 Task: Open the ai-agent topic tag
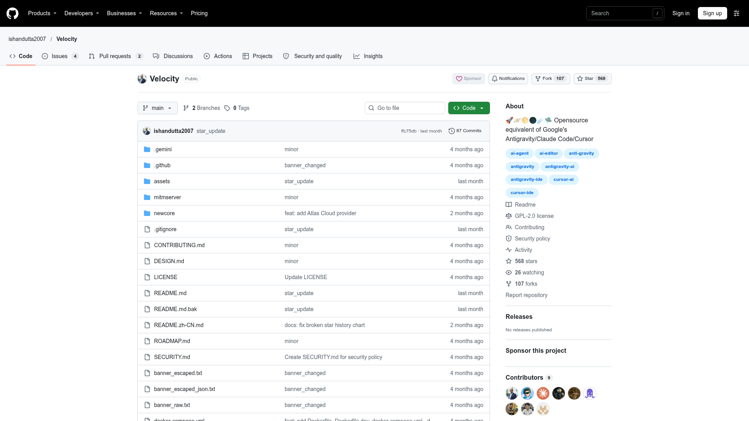click(520, 154)
